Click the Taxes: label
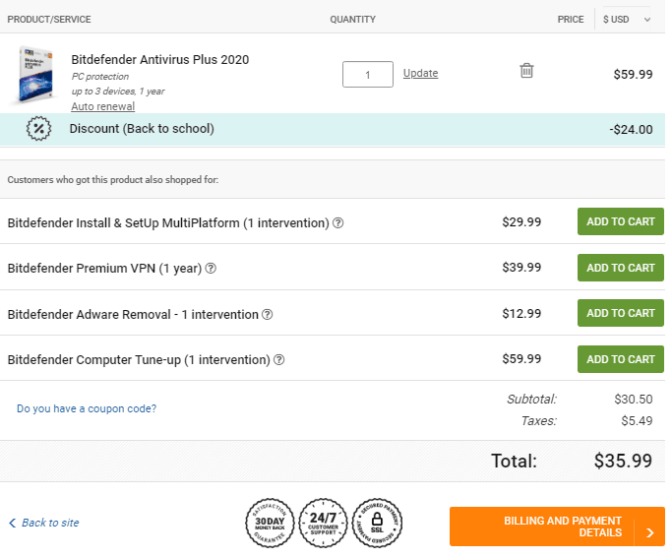 pyautogui.click(x=539, y=421)
